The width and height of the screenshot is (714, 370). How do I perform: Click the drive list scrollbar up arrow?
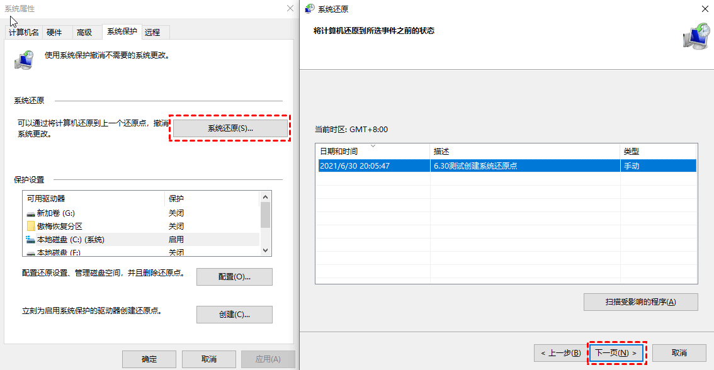point(266,197)
